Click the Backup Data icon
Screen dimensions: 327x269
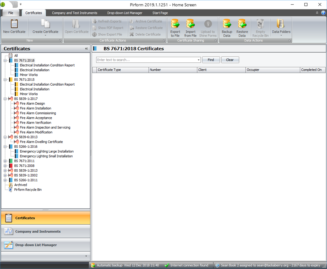pyautogui.click(x=227, y=24)
